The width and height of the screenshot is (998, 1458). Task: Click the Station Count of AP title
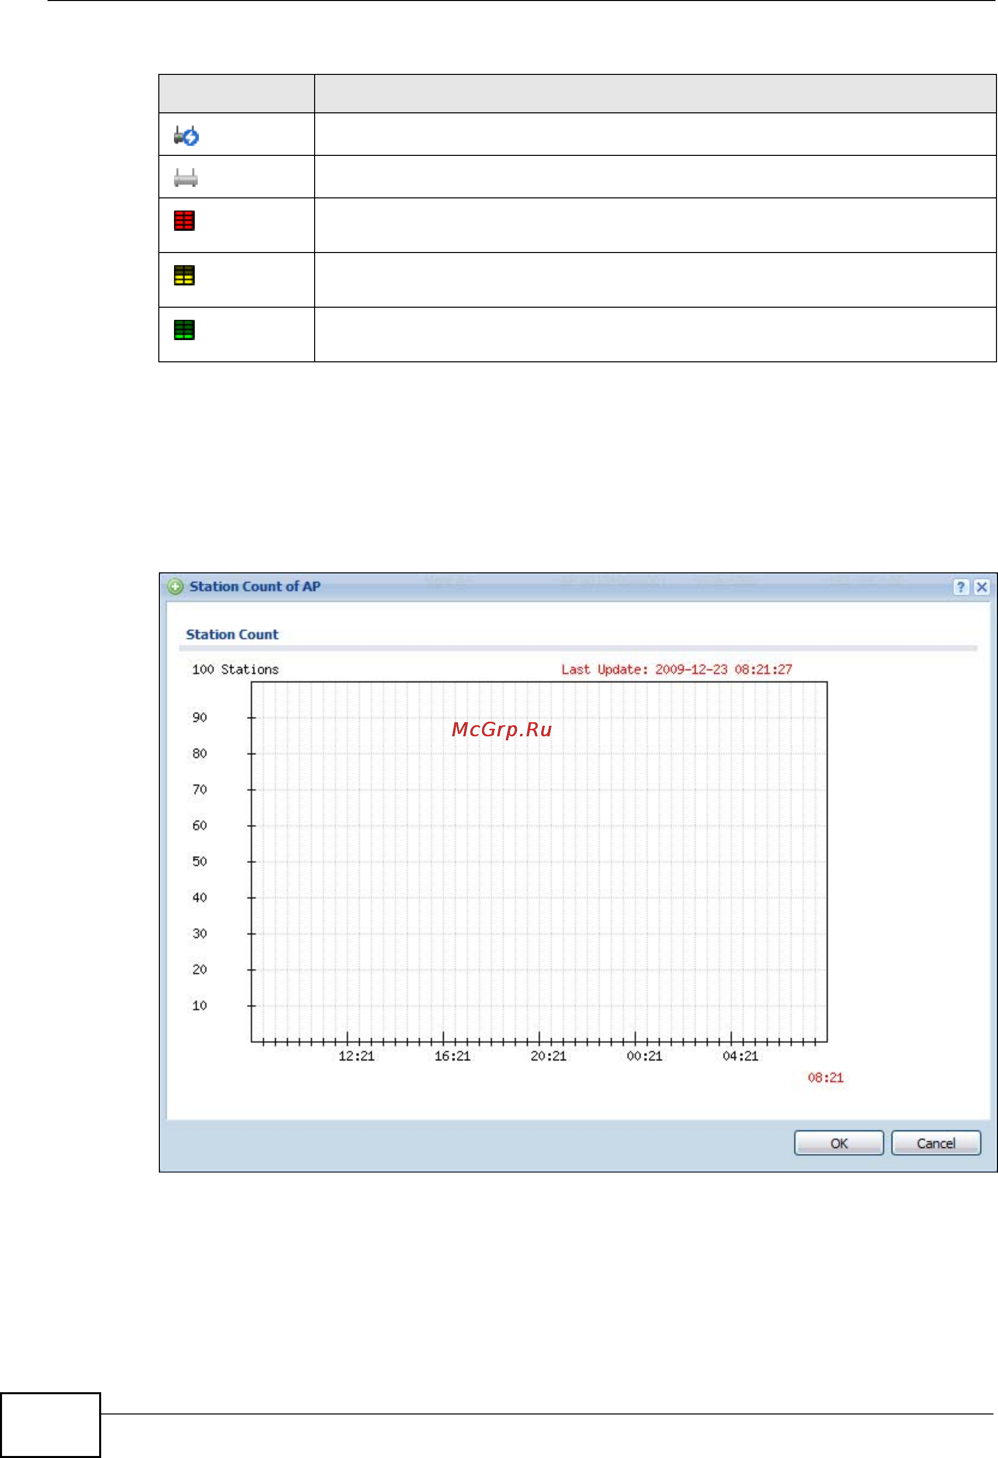click(255, 587)
